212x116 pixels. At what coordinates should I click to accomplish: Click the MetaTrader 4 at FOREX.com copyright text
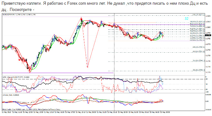click(x=31, y=109)
